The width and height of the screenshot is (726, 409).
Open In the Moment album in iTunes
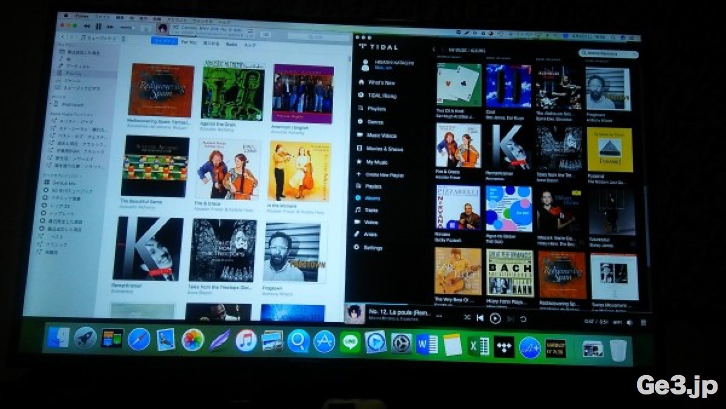[x=300, y=171]
